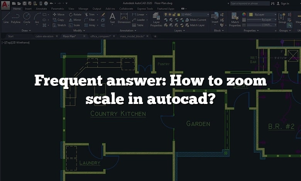Close the mass_model_blocks drawing tab
This screenshot has width=301, height=181.
[147, 36]
